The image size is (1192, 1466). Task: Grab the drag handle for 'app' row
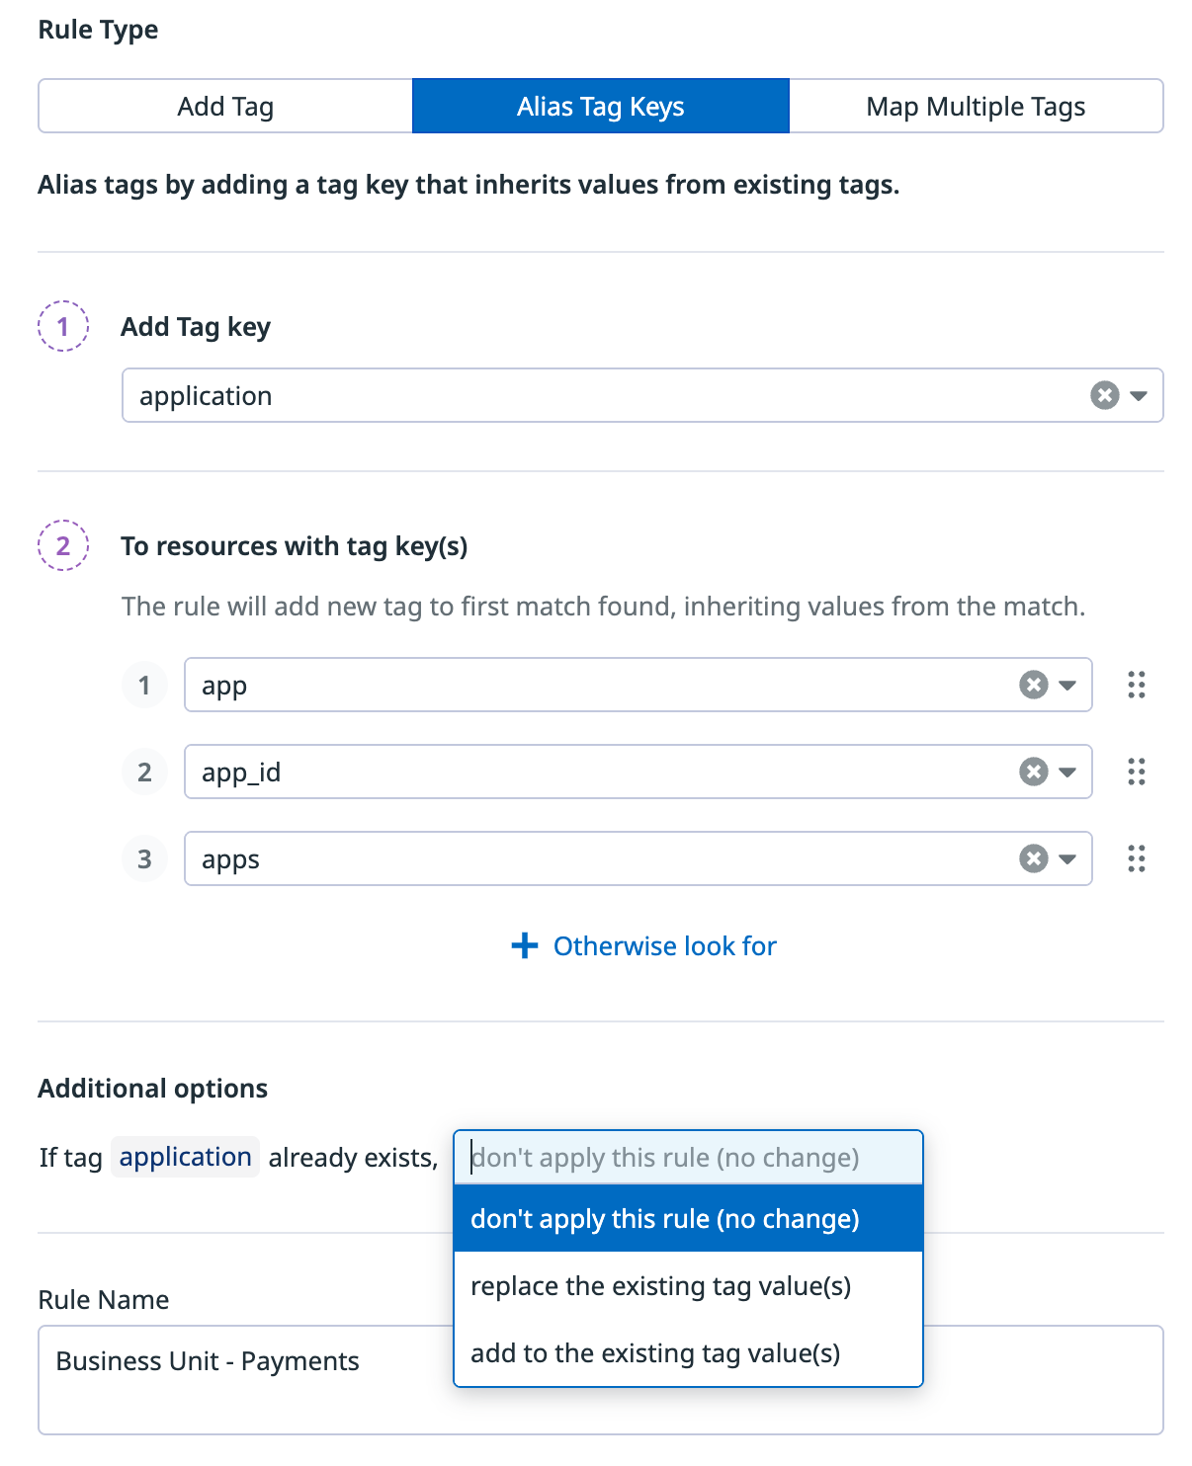pyautogui.click(x=1137, y=685)
